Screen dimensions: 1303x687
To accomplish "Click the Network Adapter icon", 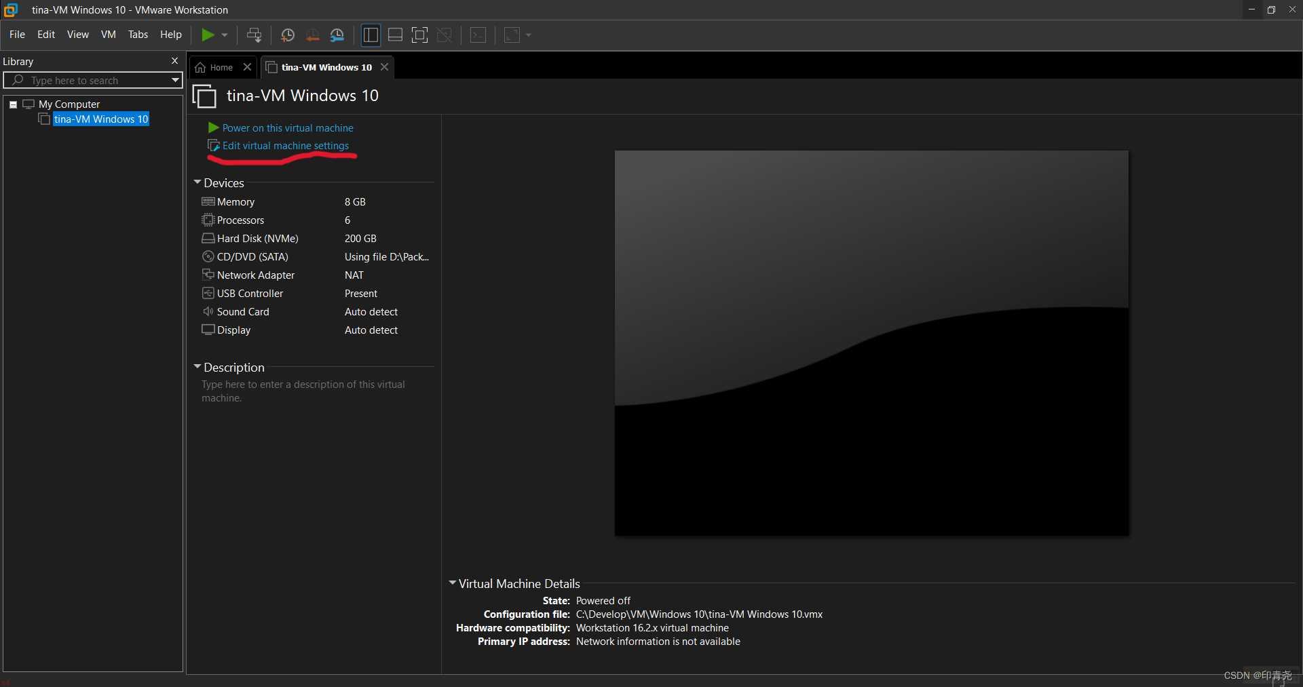I will tap(208, 275).
